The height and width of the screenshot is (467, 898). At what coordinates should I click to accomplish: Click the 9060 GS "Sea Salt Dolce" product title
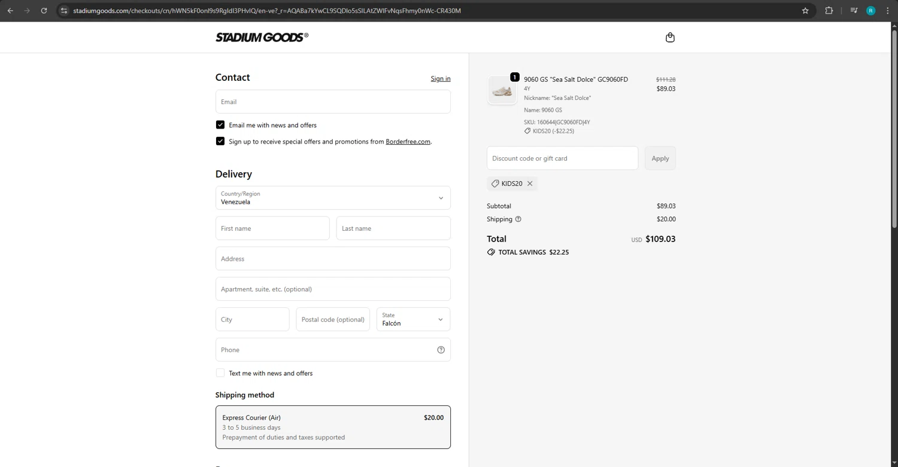pyautogui.click(x=576, y=79)
